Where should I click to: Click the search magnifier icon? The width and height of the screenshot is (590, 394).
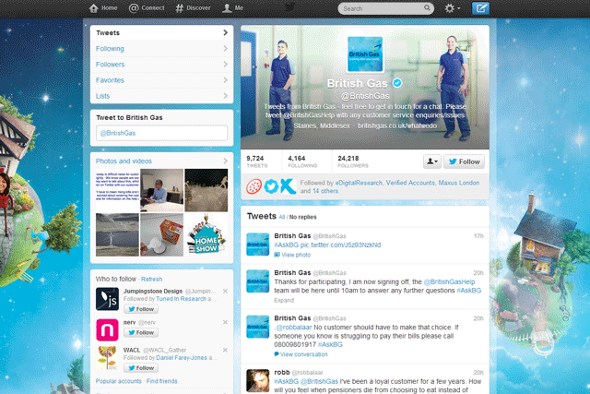(427, 7)
